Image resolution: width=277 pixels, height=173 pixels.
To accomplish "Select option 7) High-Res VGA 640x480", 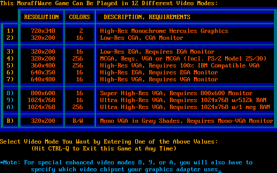I will click(10, 80).
